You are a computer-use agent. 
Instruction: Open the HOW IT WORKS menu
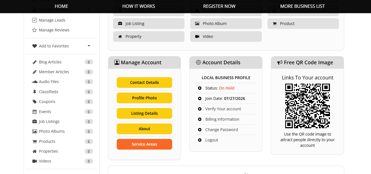[139, 6]
